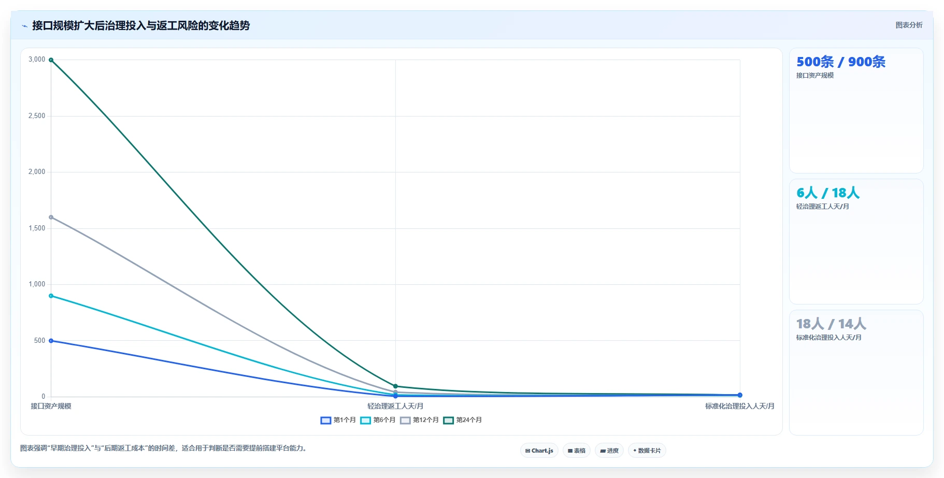The image size is (944, 478).
Task: Click the 第1个月 data point at 500
Action: [51, 341]
